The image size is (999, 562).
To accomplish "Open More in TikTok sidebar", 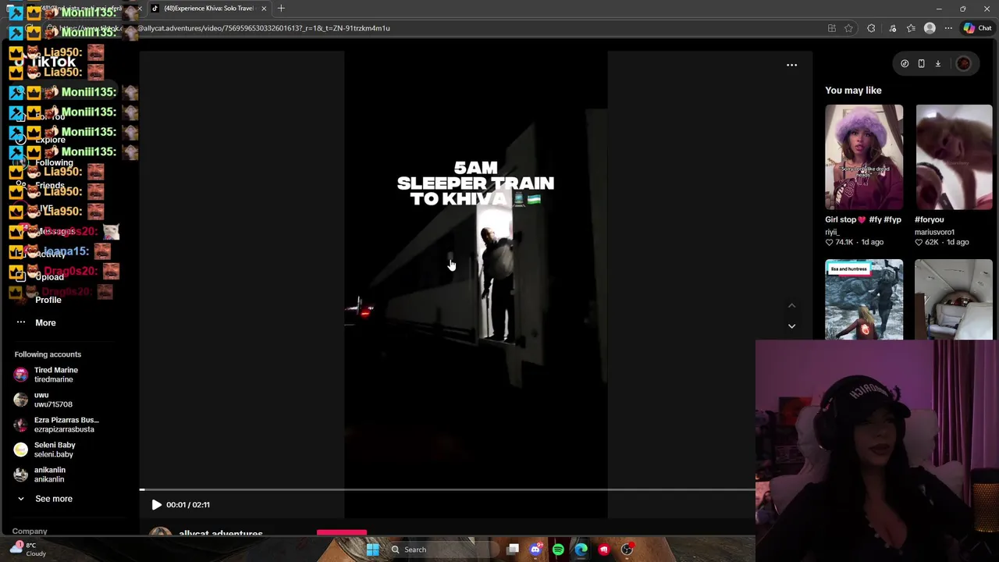I will (45, 322).
